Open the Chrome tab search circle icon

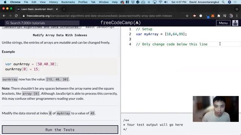pyautogui.click(x=237, y=9)
